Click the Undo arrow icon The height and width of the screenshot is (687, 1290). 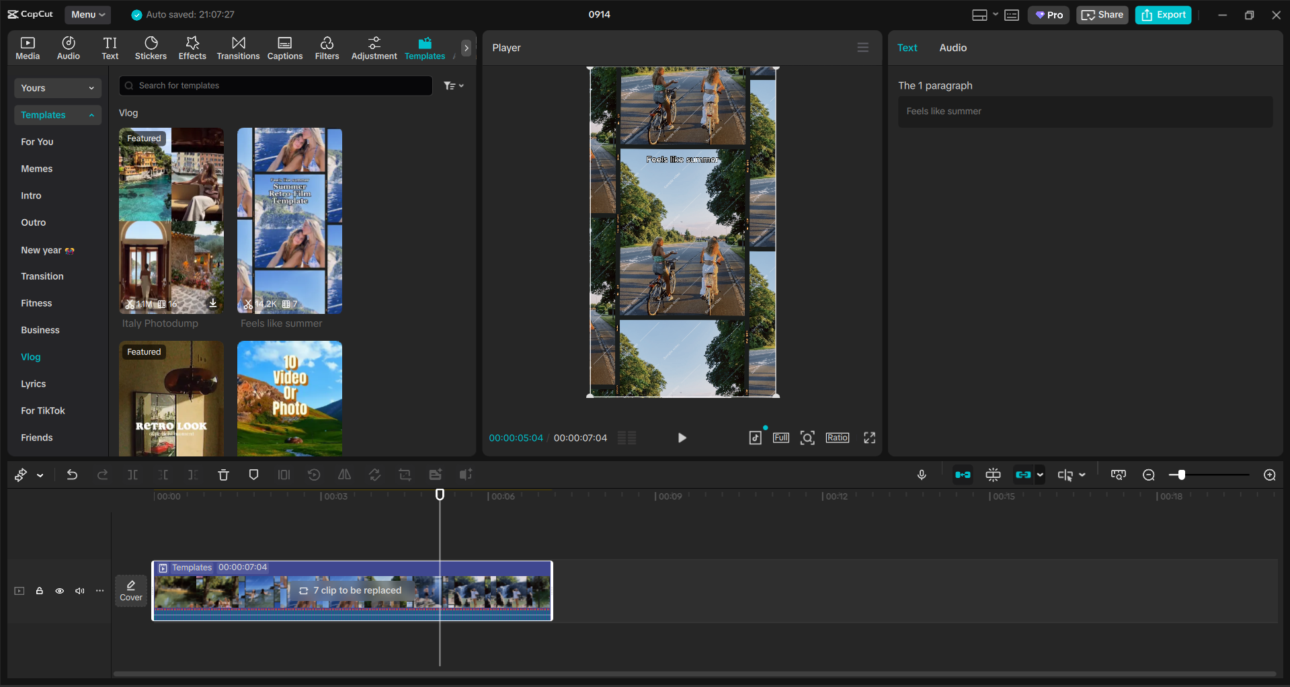(72, 475)
